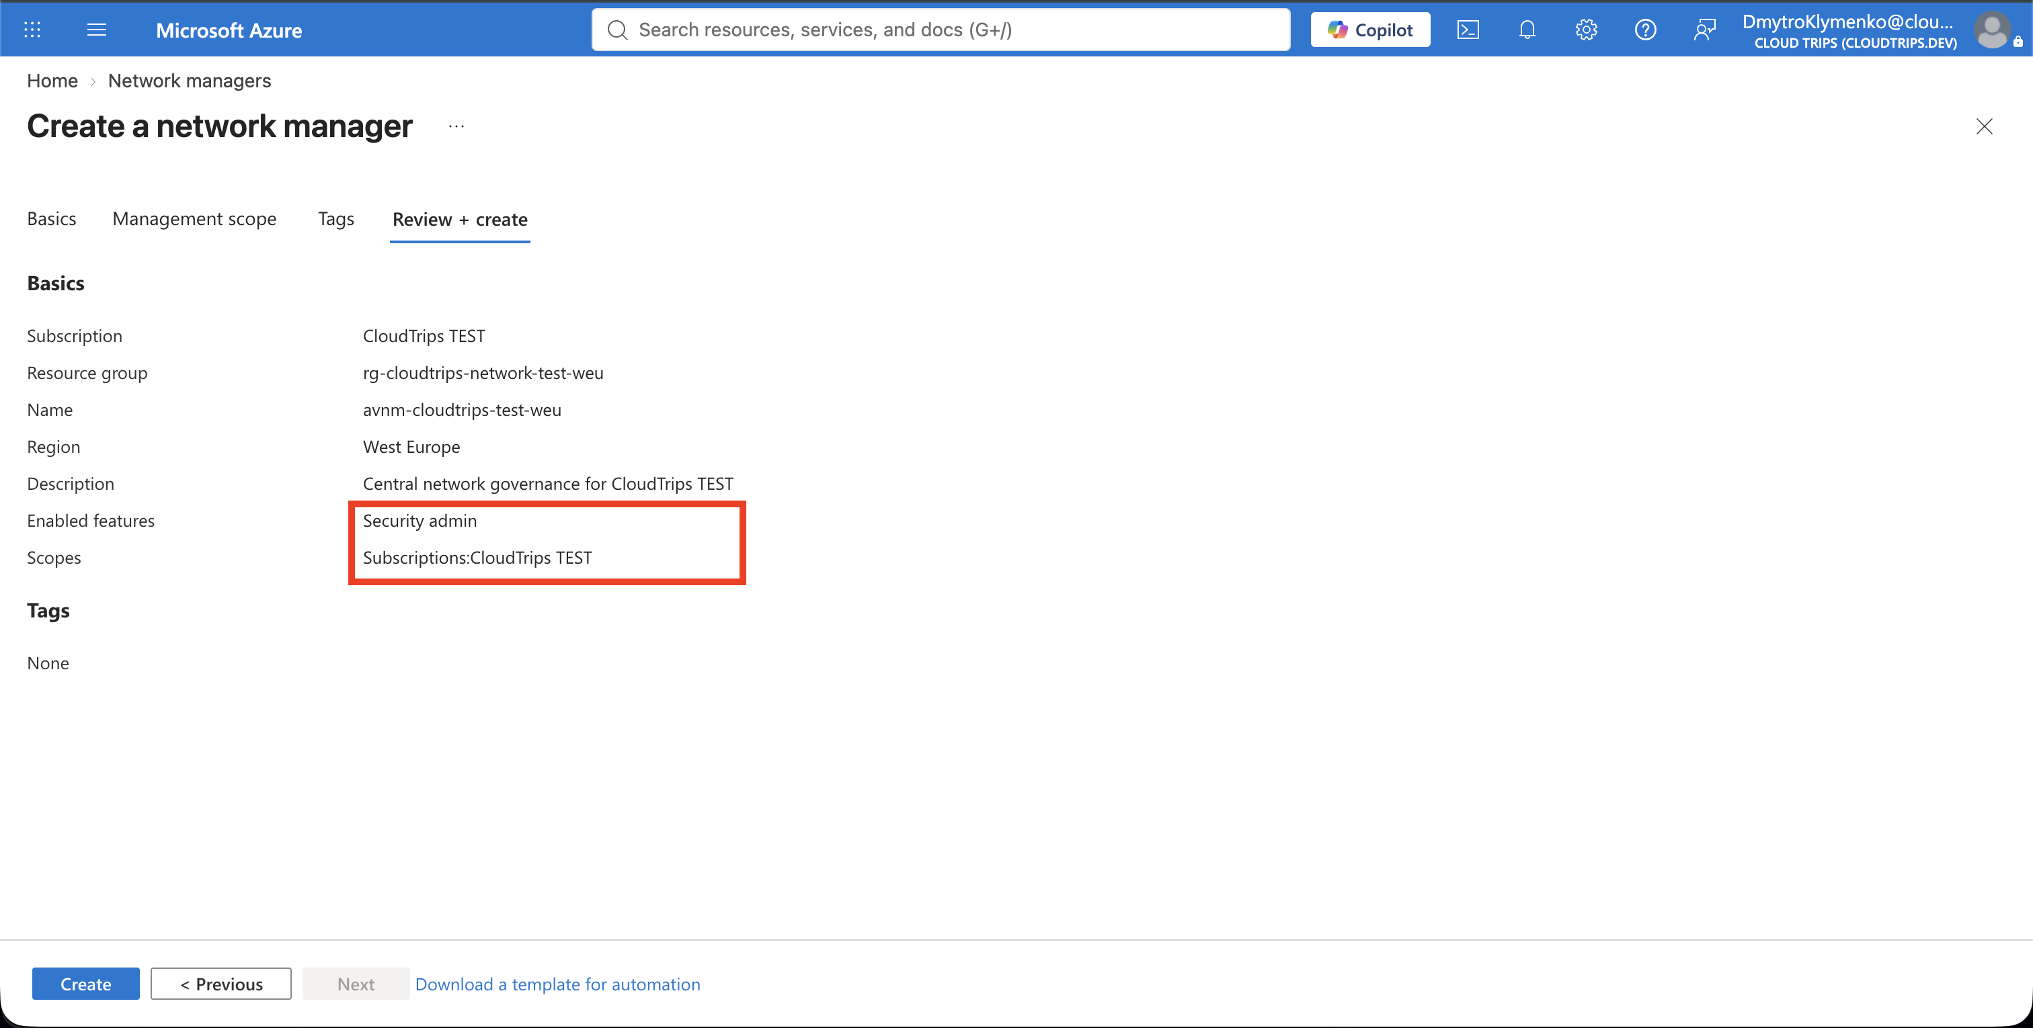Click the Create button
2033x1028 pixels.
tap(86, 984)
